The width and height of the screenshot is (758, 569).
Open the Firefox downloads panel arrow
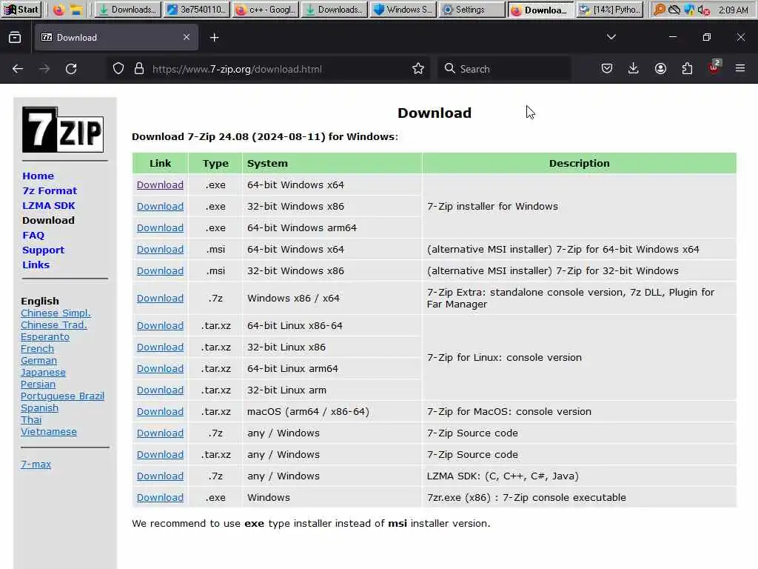(x=634, y=68)
